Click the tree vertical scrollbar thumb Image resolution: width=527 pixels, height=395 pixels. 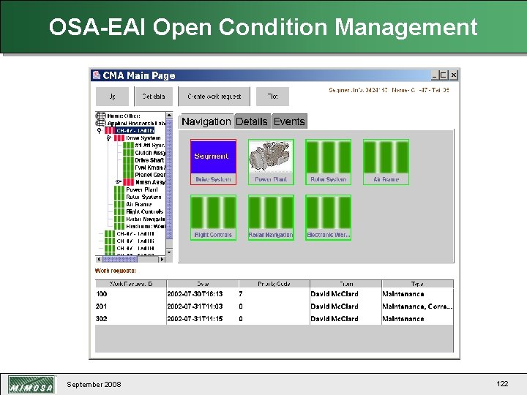[x=169, y=179]
